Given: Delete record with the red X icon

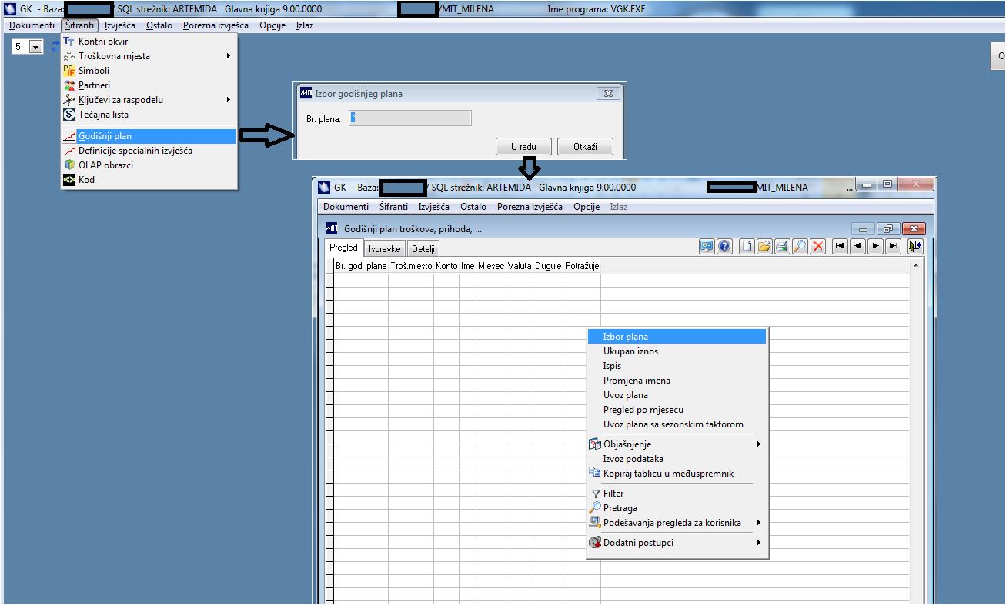Looking at the screenshot, I should [x=818, y=246].
